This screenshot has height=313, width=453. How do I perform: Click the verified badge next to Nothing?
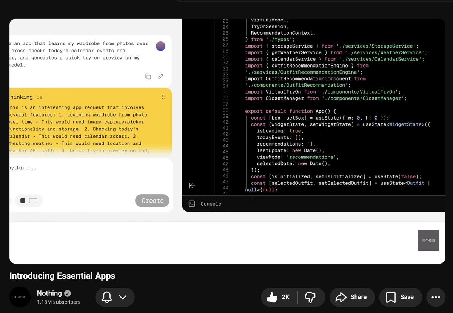pos(68,293)
